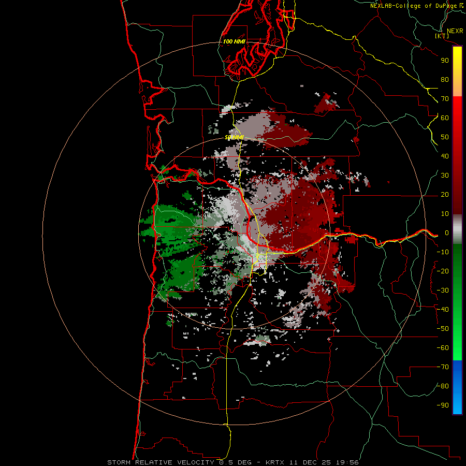Click the negative 30 knot scale label

tap(443, 290)
